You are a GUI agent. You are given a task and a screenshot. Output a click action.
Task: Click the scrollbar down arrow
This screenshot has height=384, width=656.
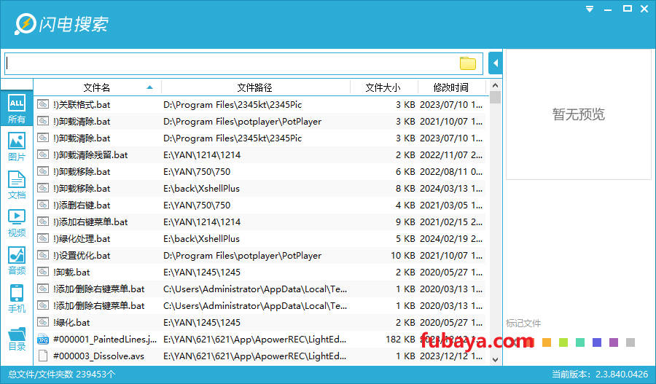point(496,360)
